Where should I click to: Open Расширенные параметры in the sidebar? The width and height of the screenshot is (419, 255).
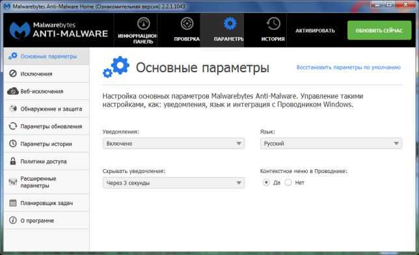47,181
